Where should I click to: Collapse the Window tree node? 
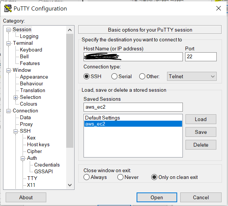click(x=8, y=70)
